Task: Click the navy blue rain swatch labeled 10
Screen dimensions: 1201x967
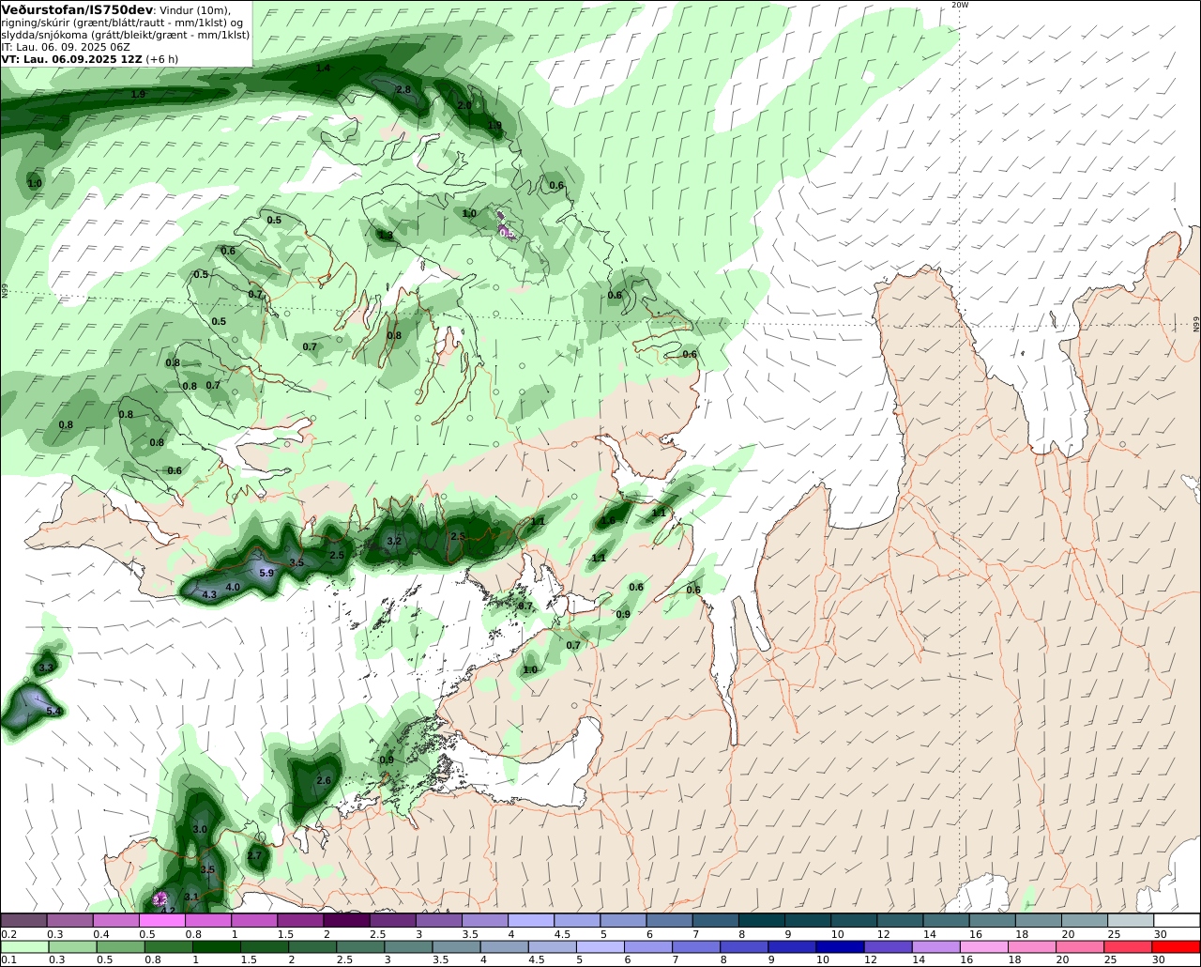Action: coord(840,947)
